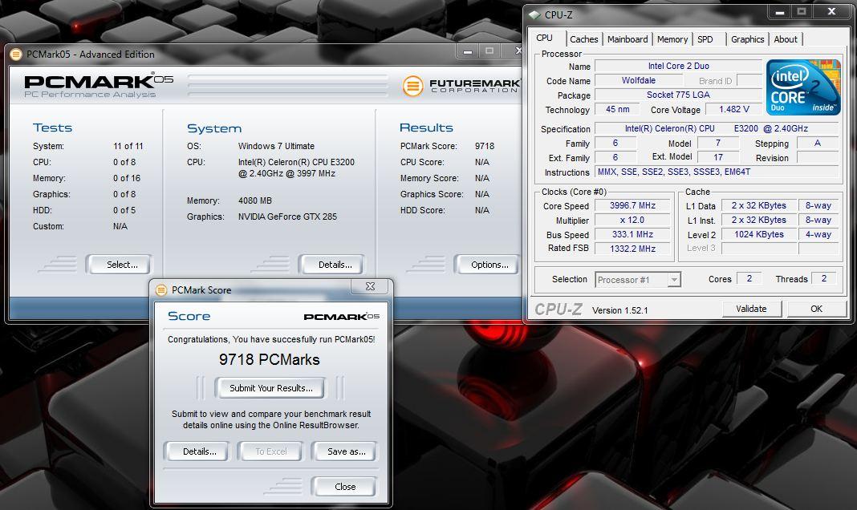Click the Bus Speed value 333.1 MHz

click(x=632, y=234)
